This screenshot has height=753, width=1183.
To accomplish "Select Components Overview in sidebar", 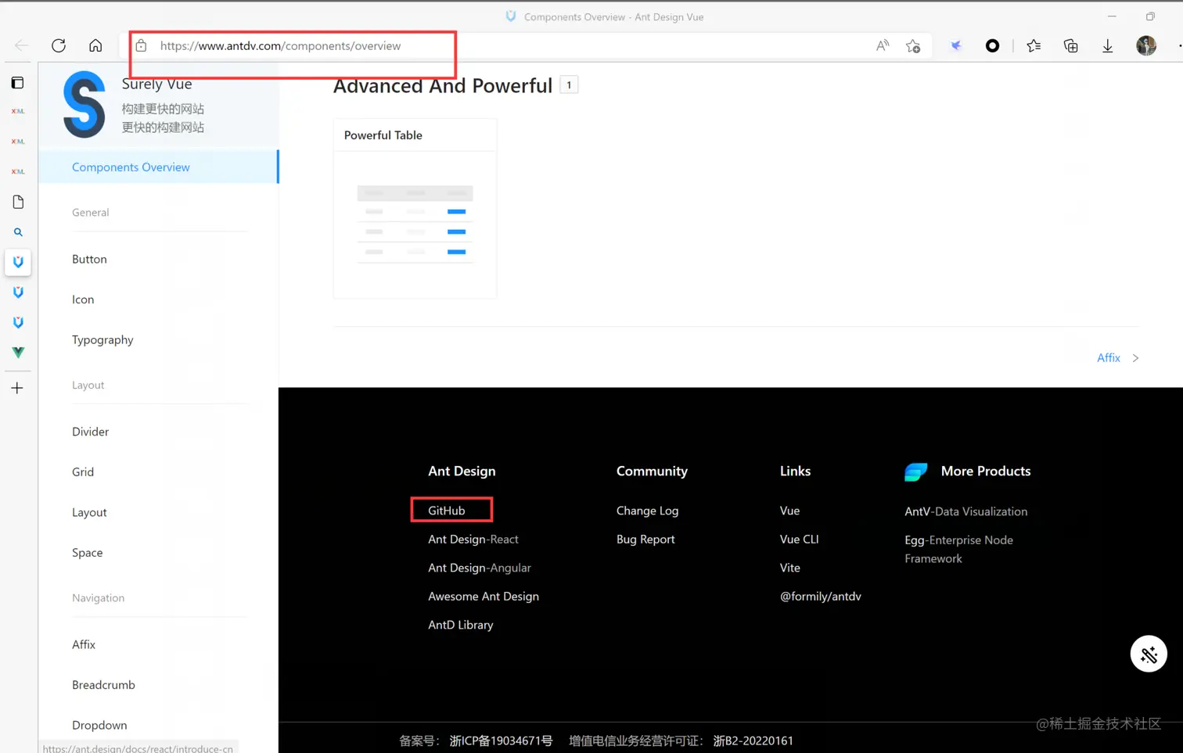I will pos(159,167).
